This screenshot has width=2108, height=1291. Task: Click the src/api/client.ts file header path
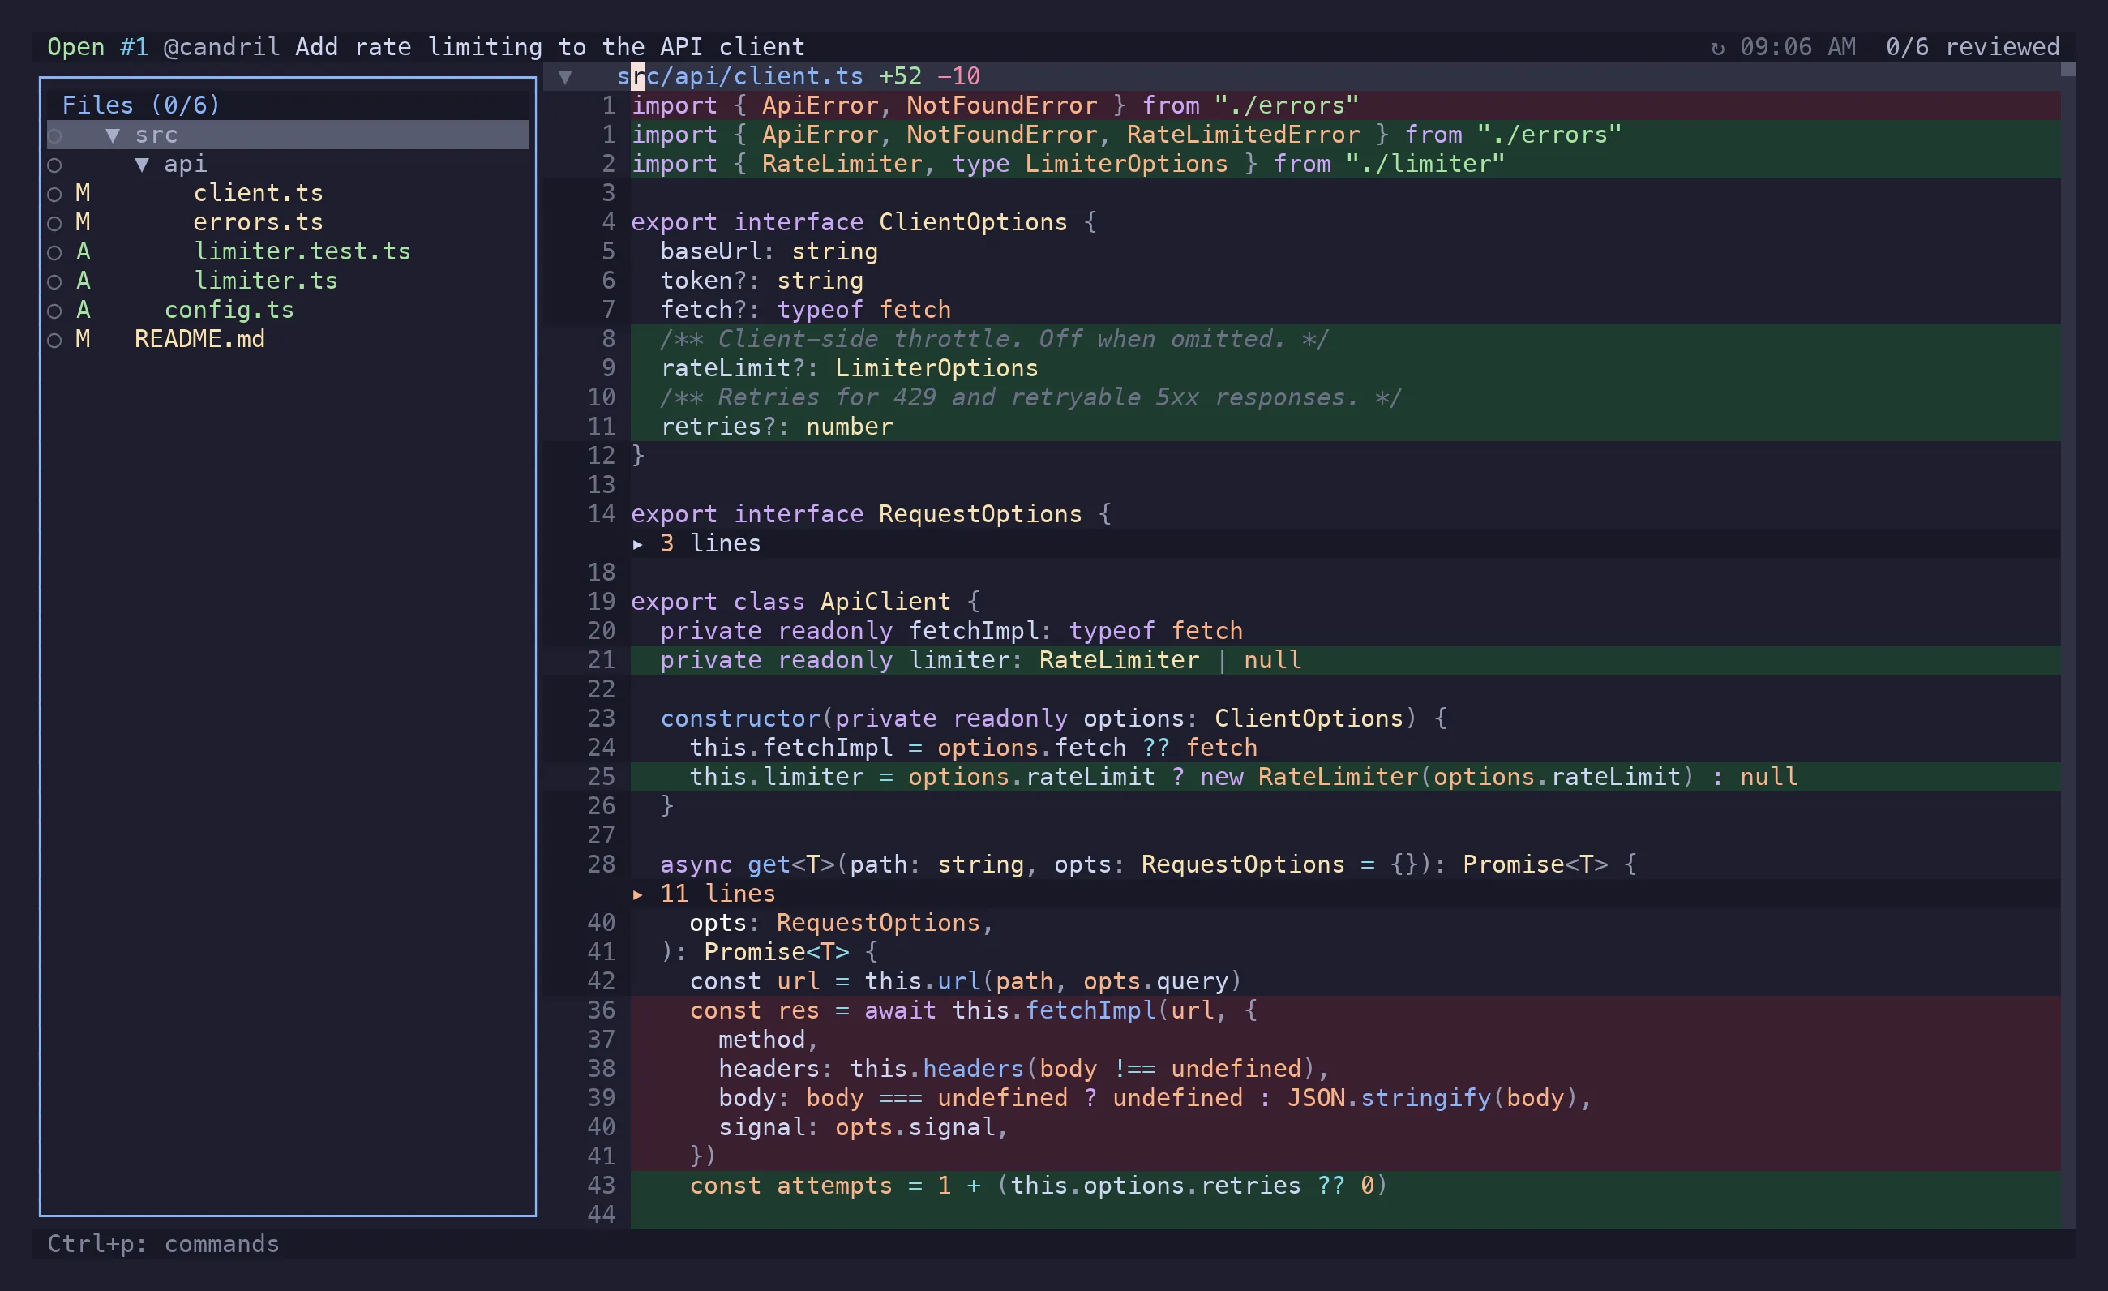click(740, 76)
